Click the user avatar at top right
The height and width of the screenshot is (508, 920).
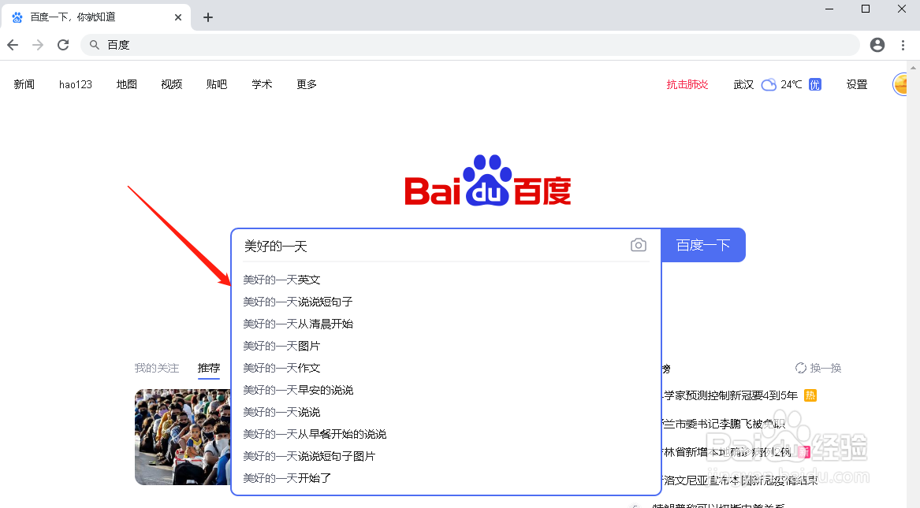point(900,84)
